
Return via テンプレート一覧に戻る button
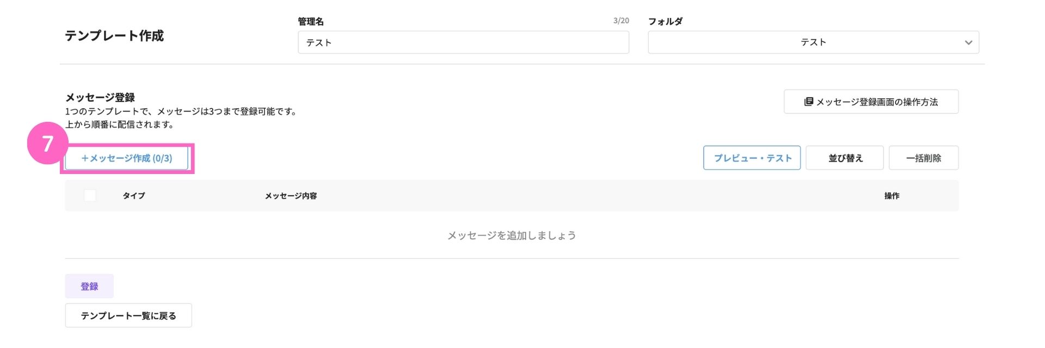pyautogui.click(x=128, y=315)
